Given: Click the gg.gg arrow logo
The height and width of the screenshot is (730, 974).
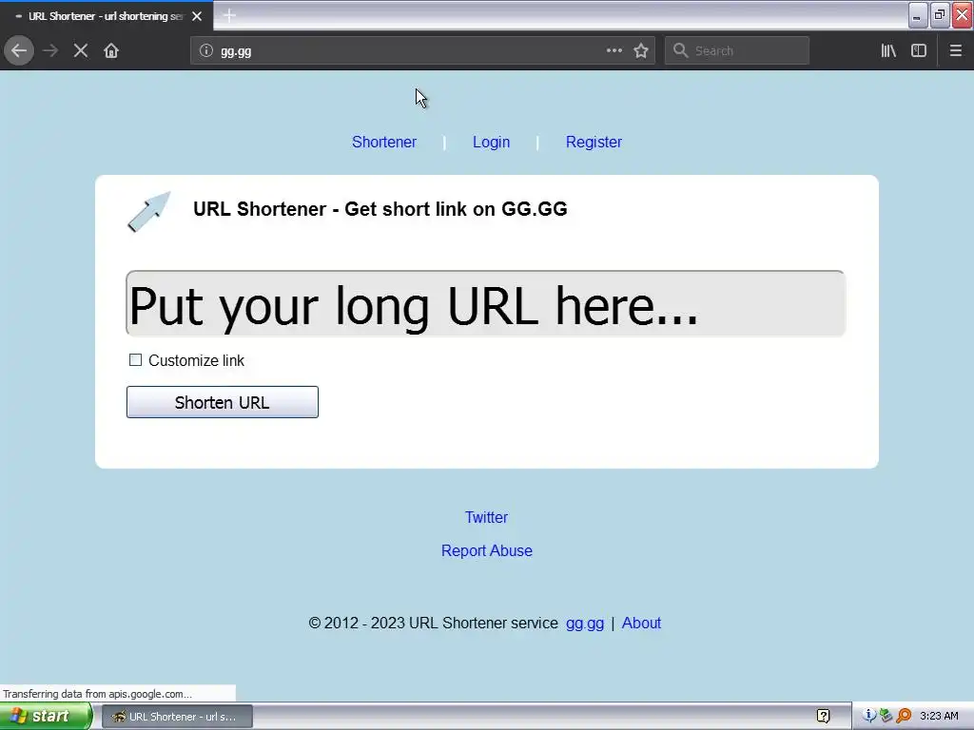Looking at the screenshot, I should coord(149,212).
